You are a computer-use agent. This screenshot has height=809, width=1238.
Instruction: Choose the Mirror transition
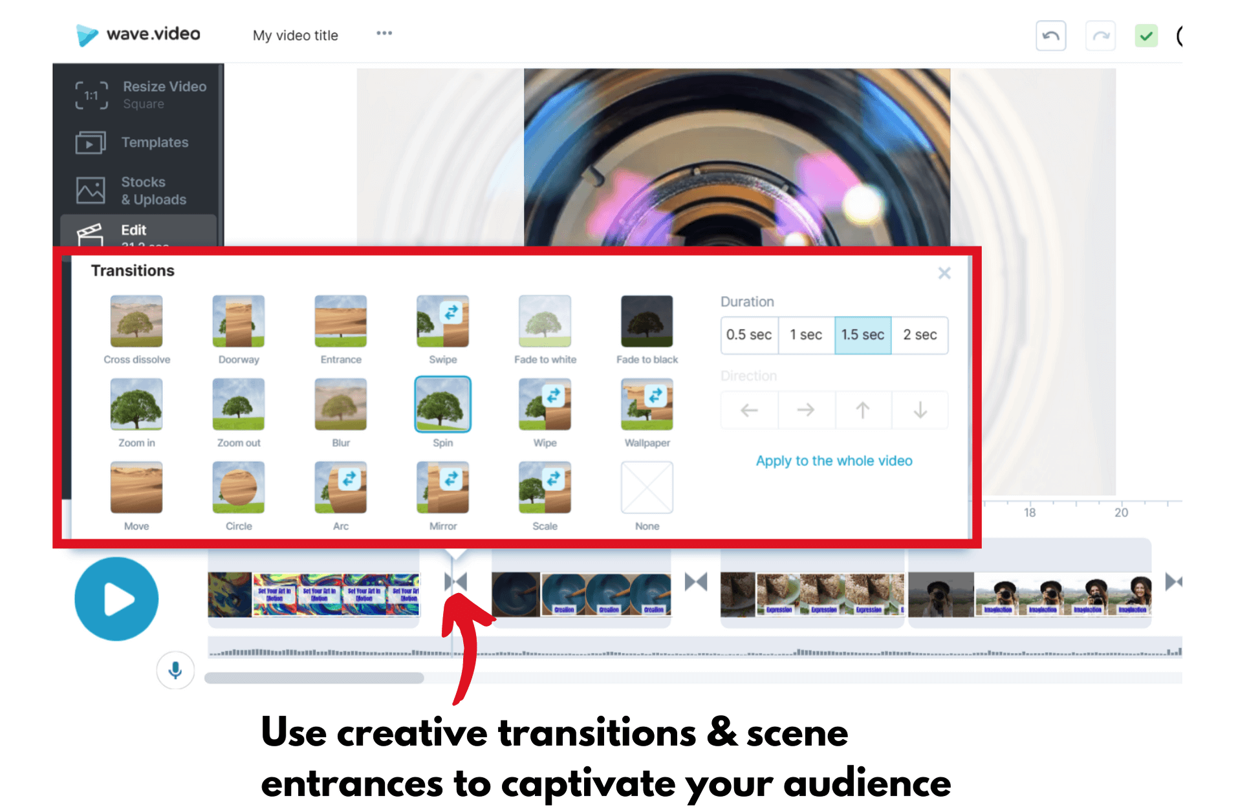point(442,488)
